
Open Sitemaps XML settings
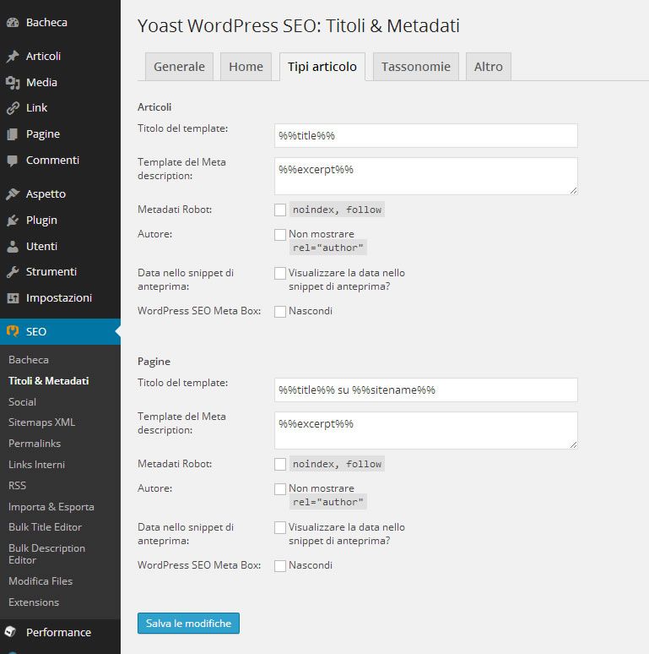click(x=41, y=422)
